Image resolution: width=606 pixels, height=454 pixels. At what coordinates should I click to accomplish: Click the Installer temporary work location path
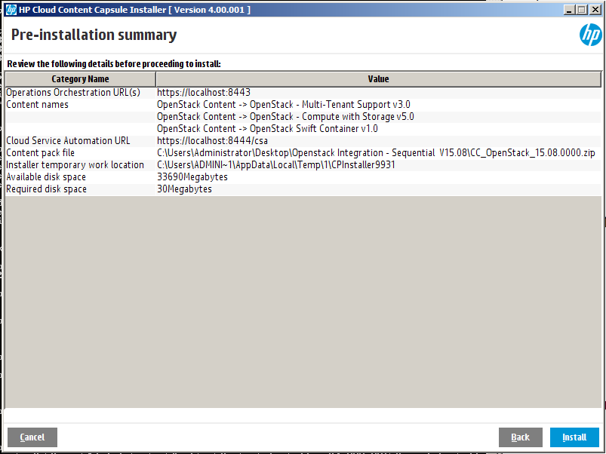click(275, 165)
